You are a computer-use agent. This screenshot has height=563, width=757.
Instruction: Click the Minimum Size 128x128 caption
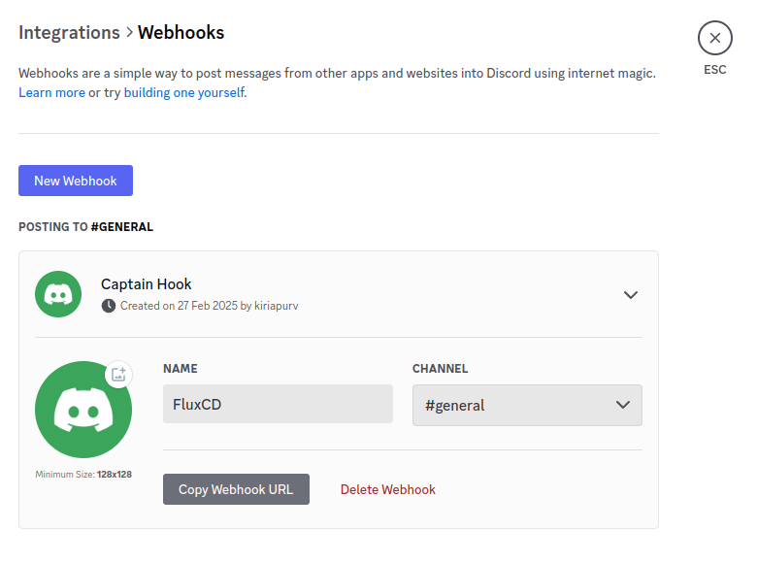pos(83,475)
